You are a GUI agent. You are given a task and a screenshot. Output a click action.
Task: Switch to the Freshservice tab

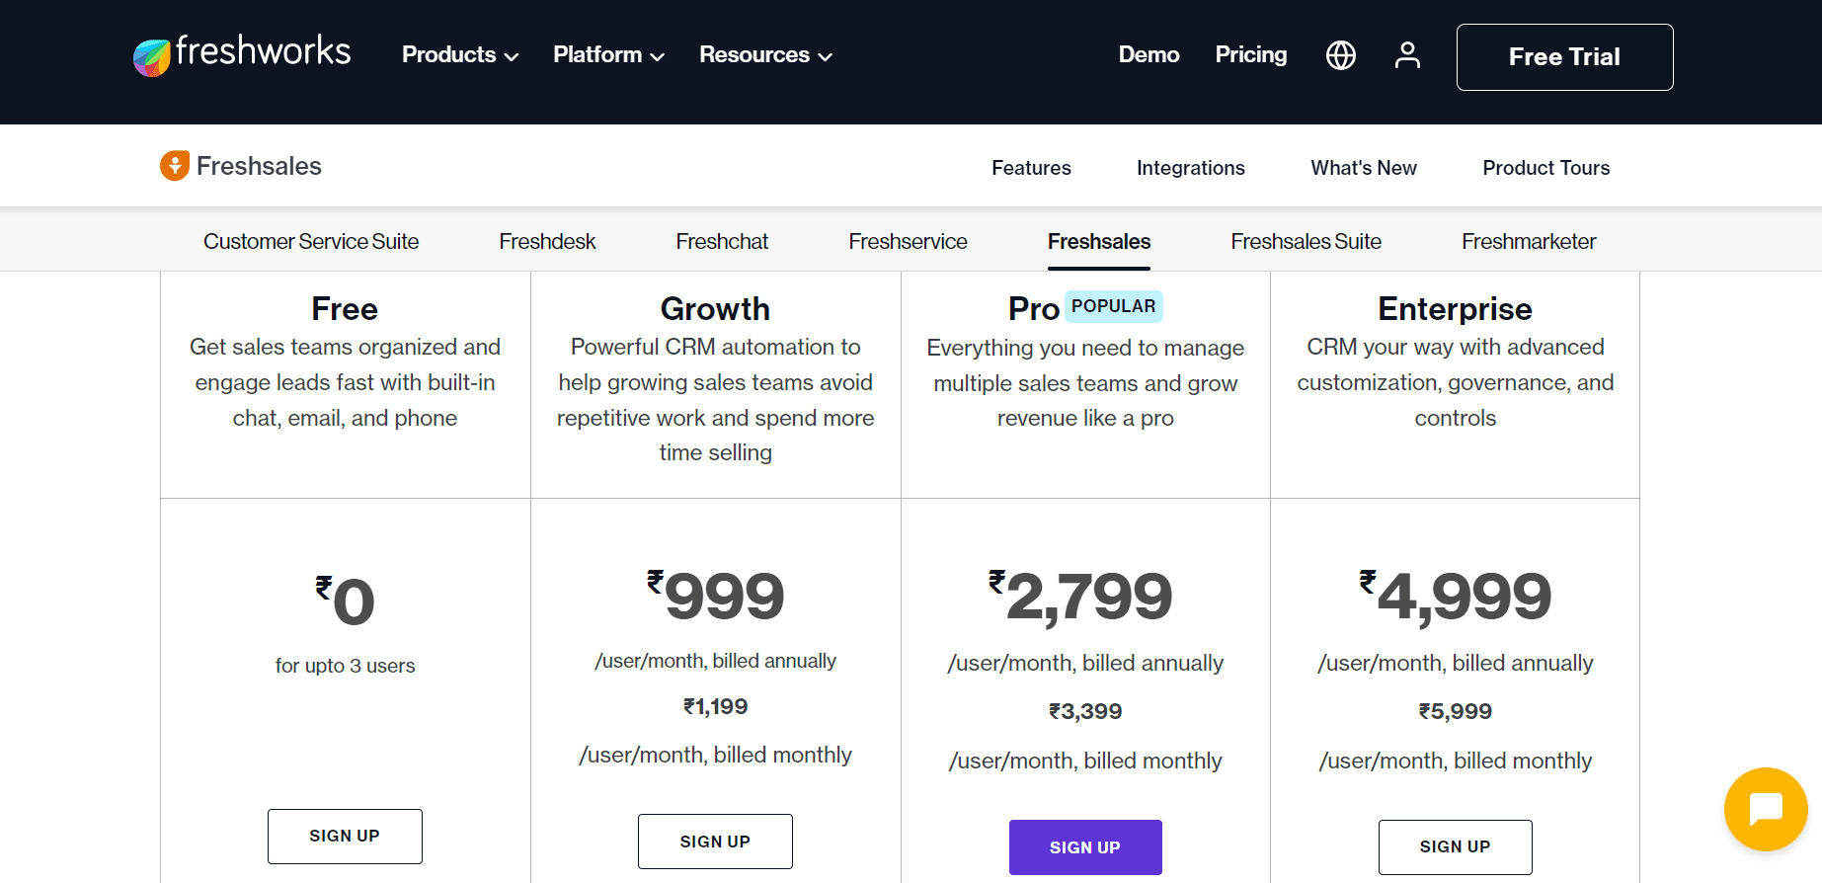(x=908, y=241)
